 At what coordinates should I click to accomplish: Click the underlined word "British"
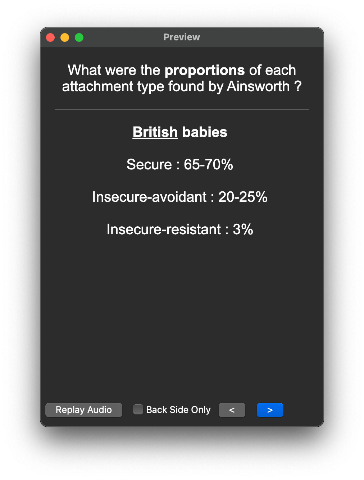point(155,132)
